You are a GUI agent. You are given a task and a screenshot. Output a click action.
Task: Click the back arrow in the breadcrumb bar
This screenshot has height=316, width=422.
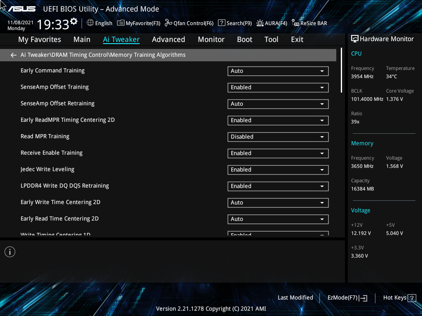pos(14,55)
